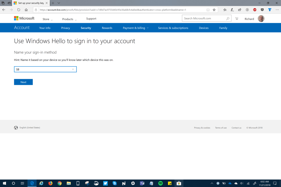Click Richard's profile picture
This screenshot has height=187, width=281.
coord(261,18)
